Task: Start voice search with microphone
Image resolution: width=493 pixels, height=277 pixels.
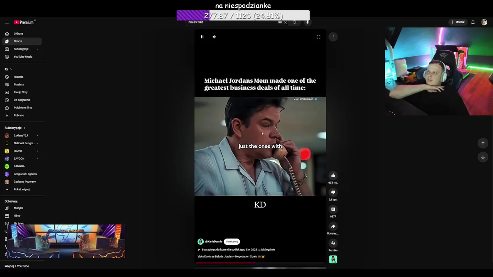Action: [x=307, y=22]
